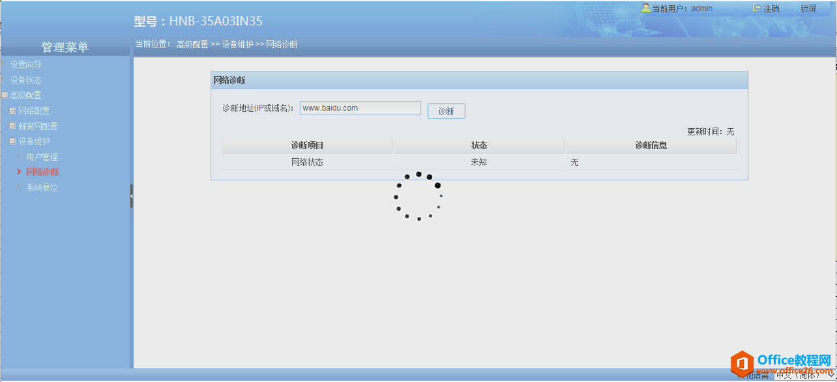Open the 注销 logout link
This screenshot has height=382, width=837.
[x=771, y=8]
